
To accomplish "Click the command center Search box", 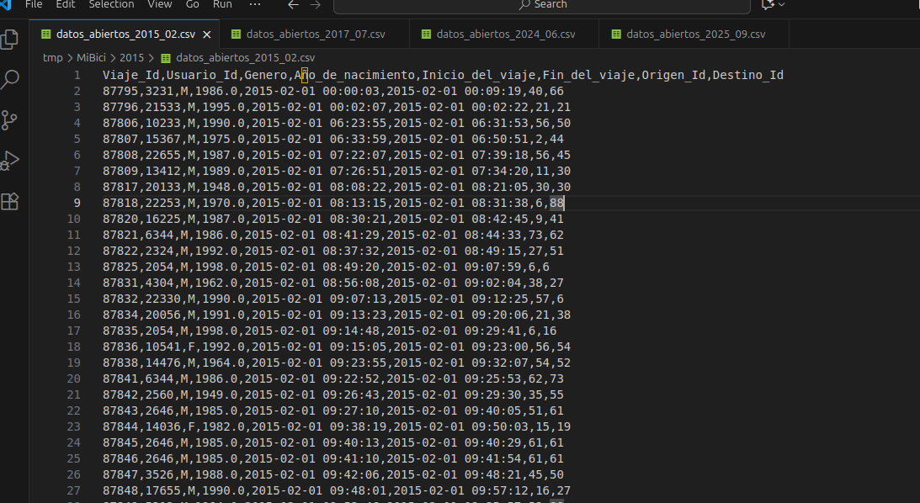I will (541, 5).
